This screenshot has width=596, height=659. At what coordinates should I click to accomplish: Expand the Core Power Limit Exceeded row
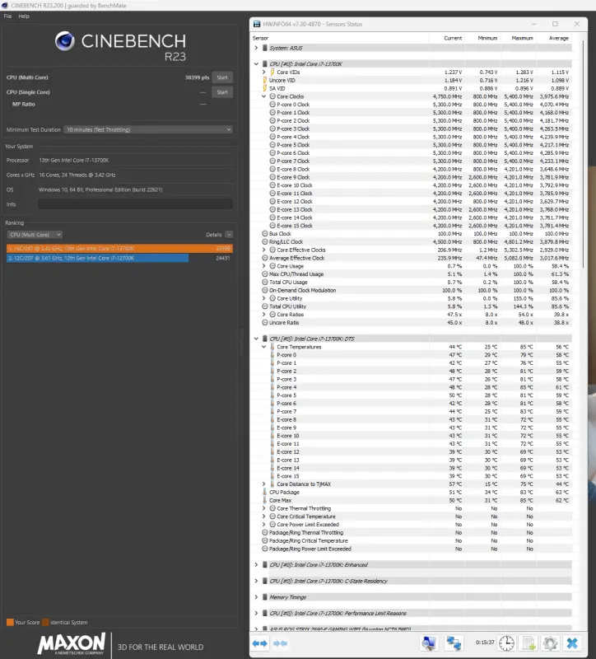(x=263, y=525)
